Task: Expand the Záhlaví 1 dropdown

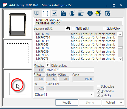Action: [91, 95]
